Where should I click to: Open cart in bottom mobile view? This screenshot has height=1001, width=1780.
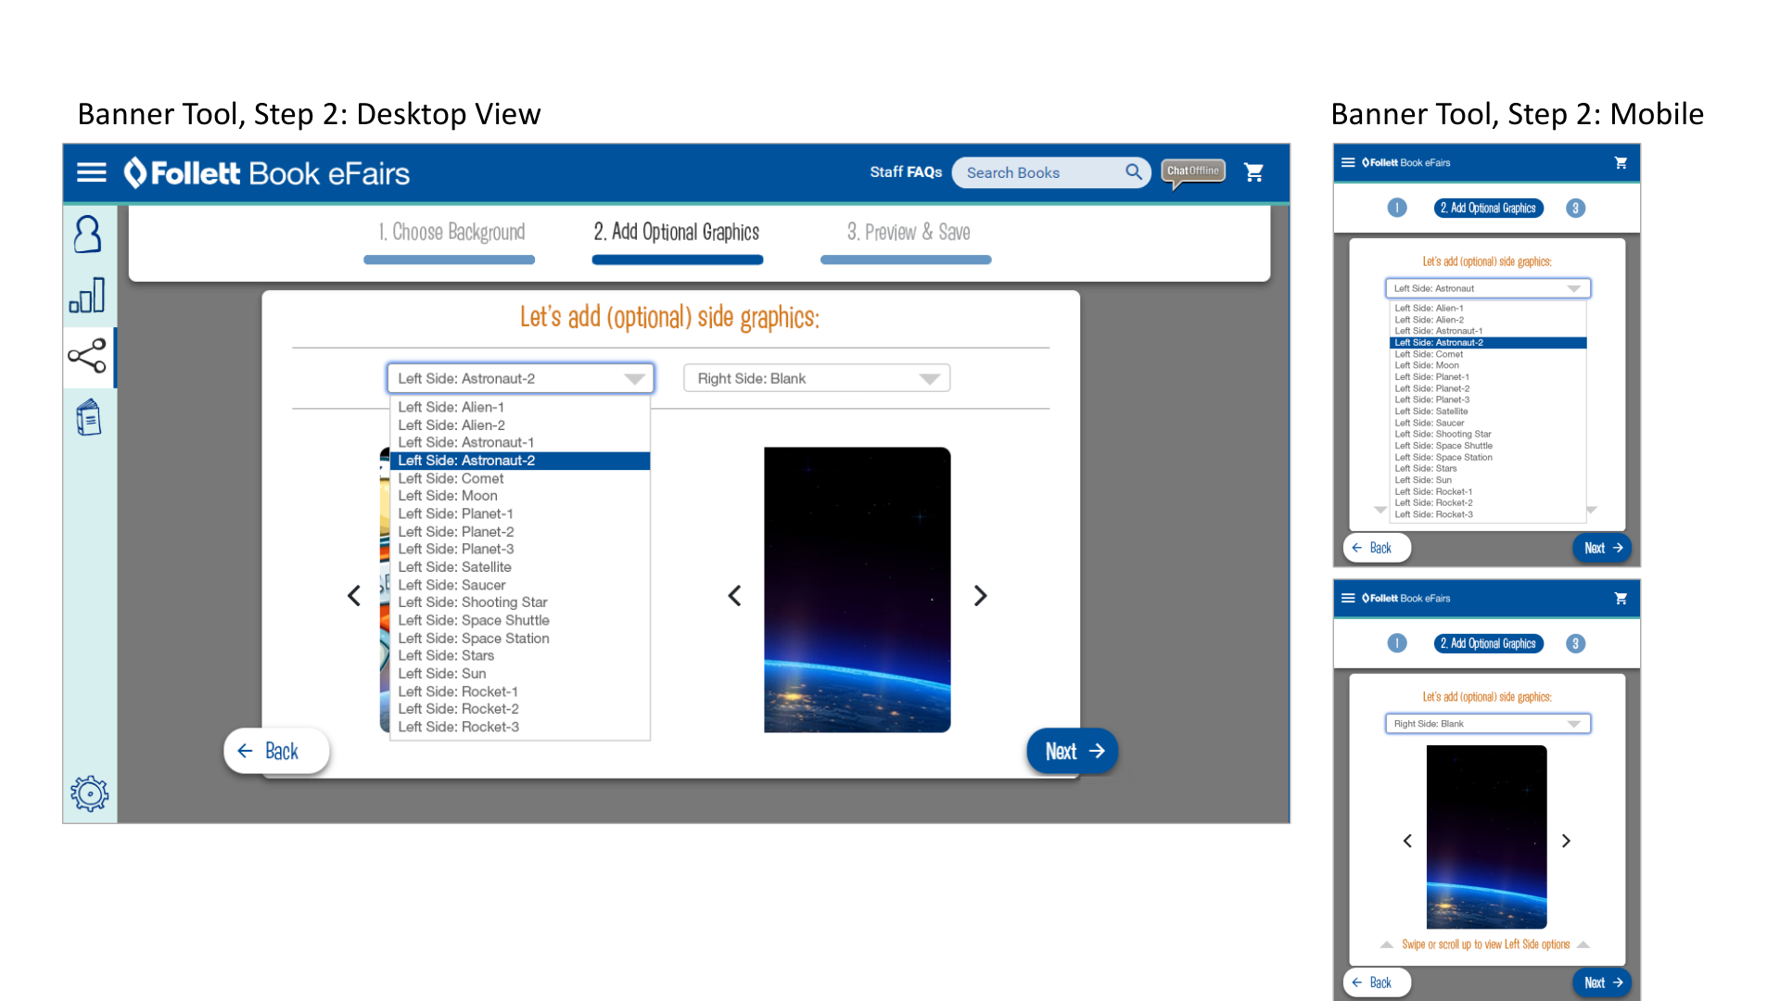1621,598
